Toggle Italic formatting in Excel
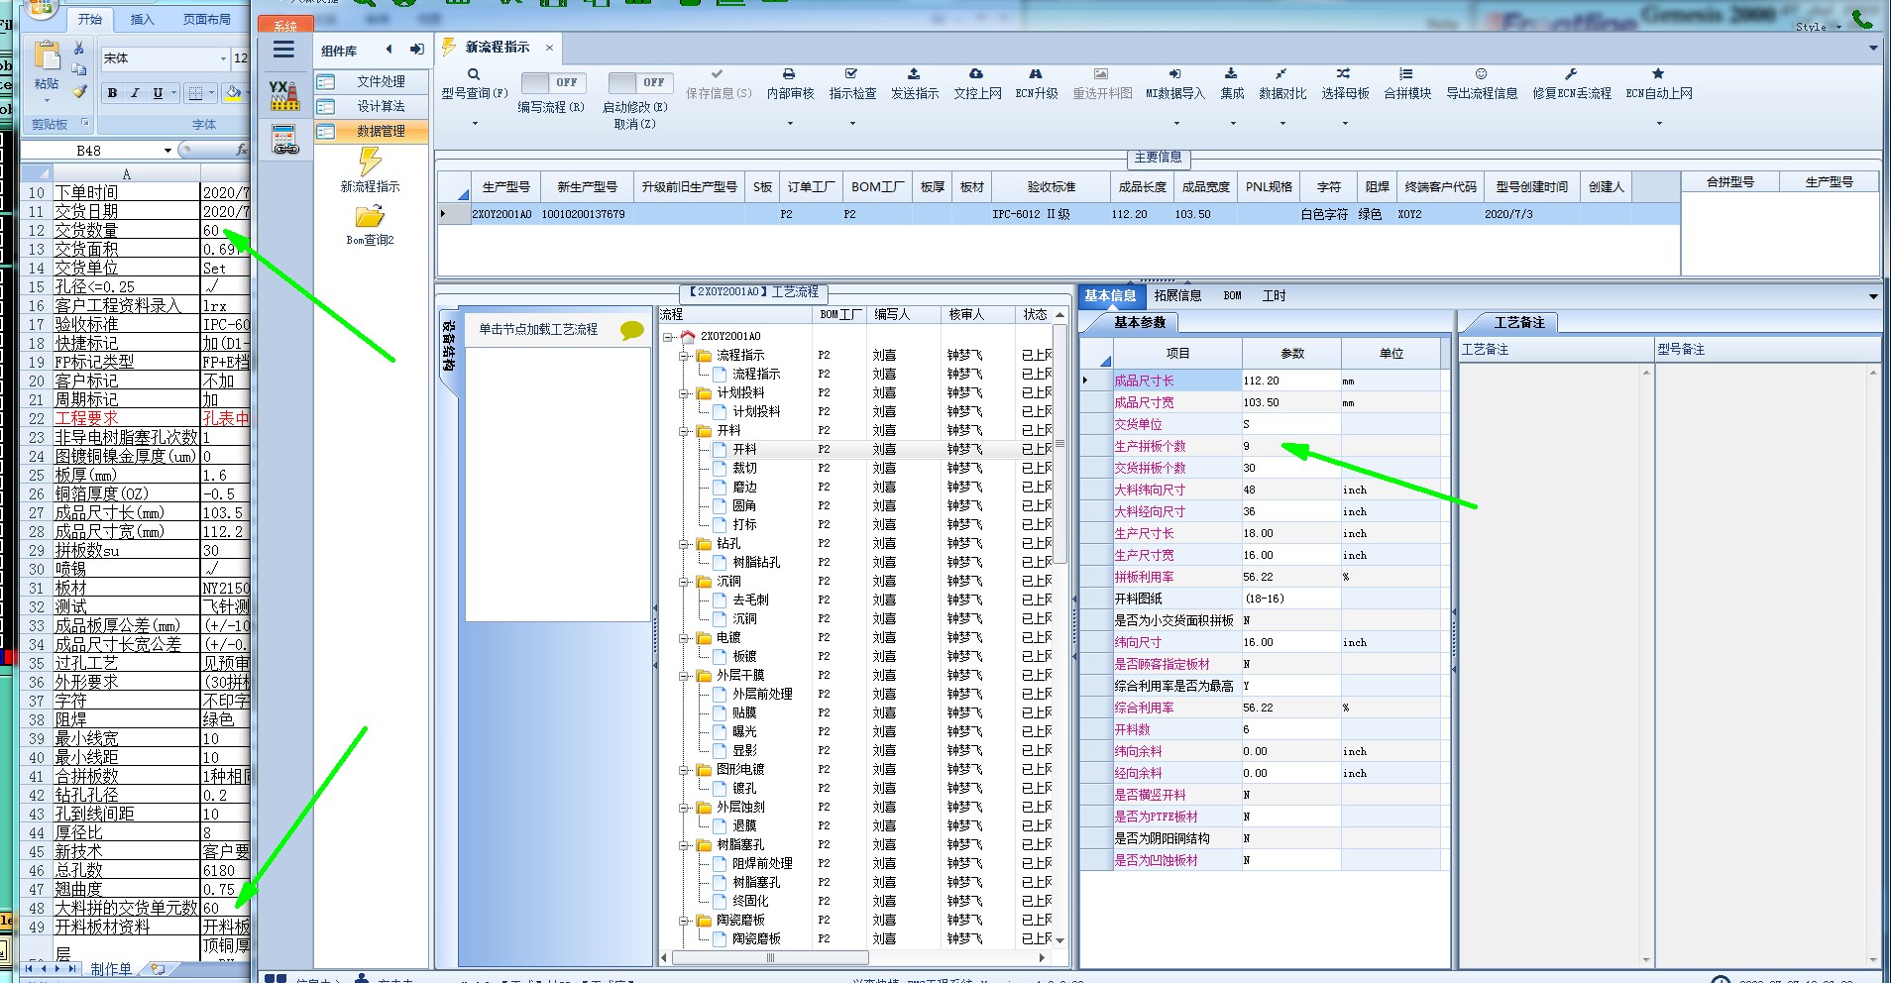 tap(135, 93)
